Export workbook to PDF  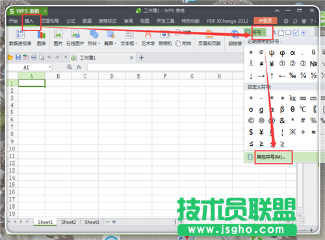pos(26,57)
